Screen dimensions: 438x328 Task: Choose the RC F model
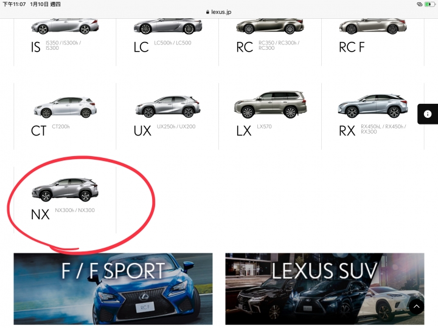[x=373, y=42]
